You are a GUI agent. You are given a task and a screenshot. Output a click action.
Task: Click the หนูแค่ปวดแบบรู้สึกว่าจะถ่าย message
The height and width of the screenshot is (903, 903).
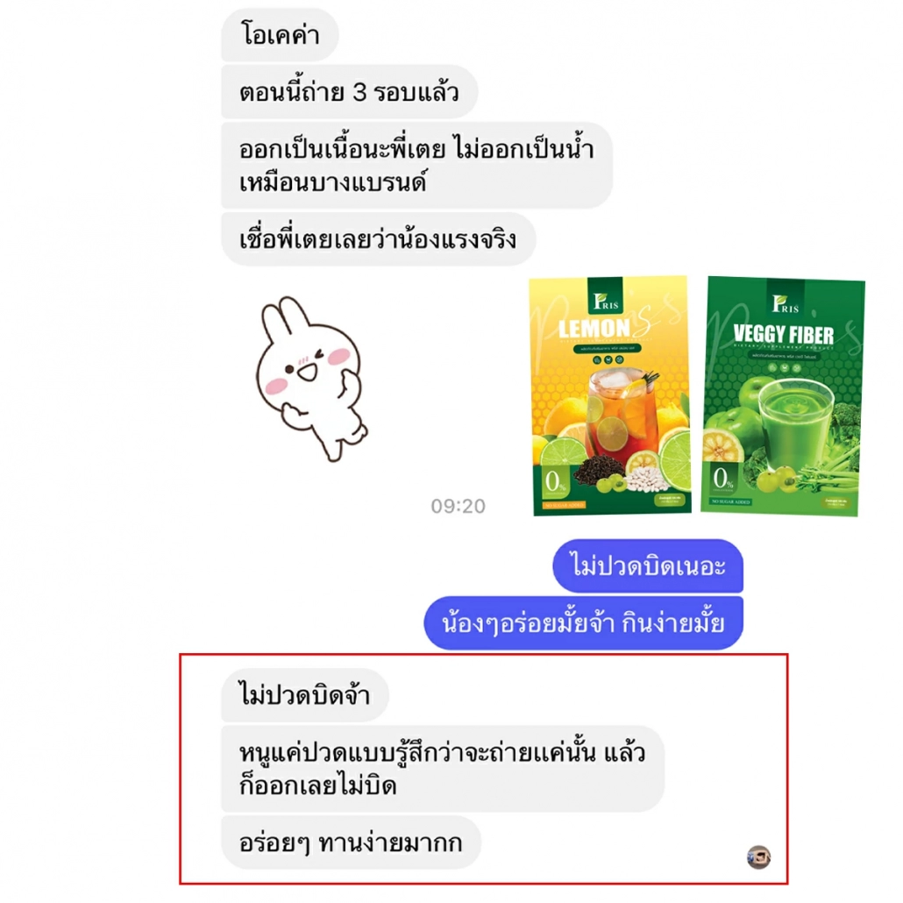point(442,769)
